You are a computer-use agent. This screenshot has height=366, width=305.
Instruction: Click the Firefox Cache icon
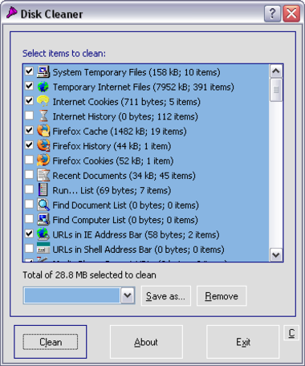tap(43, 131)
